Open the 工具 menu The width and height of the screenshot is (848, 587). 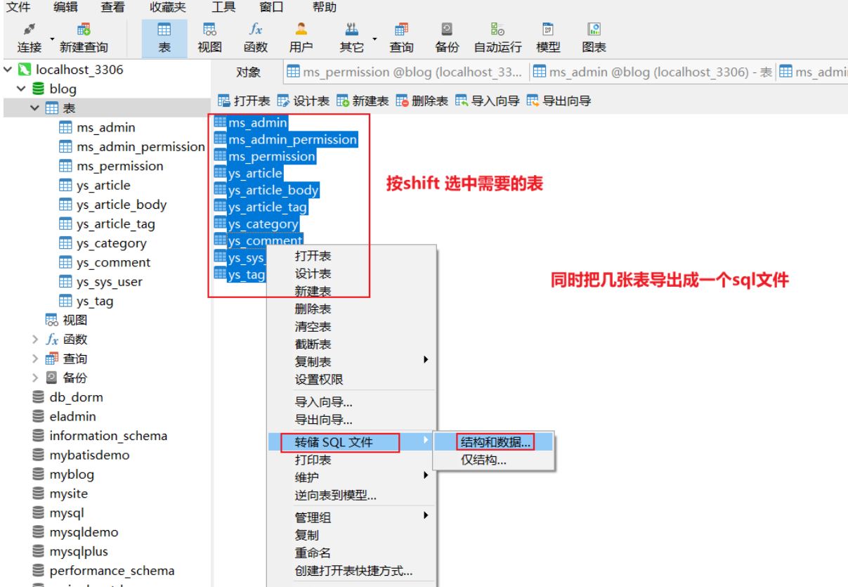click(224, 8)
